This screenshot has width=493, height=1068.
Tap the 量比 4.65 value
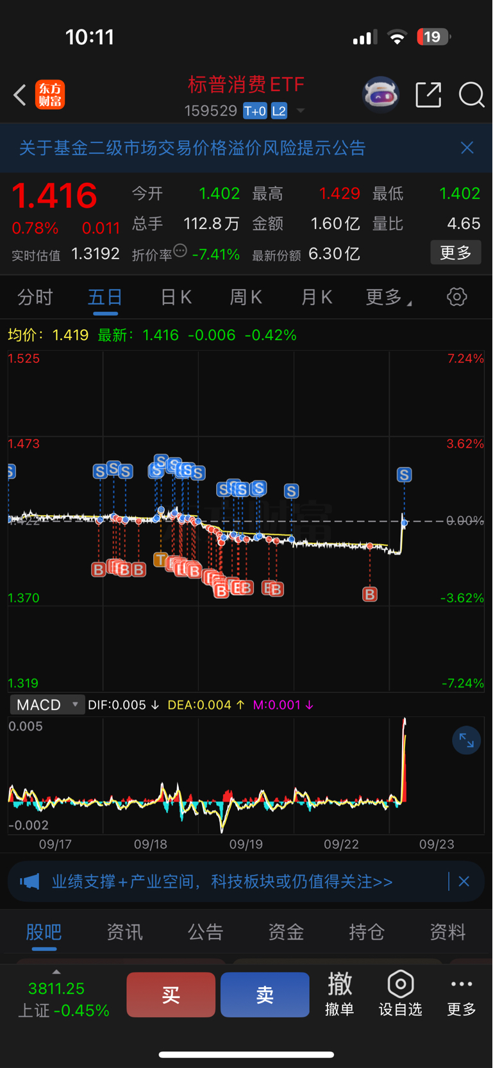point(464,224)
